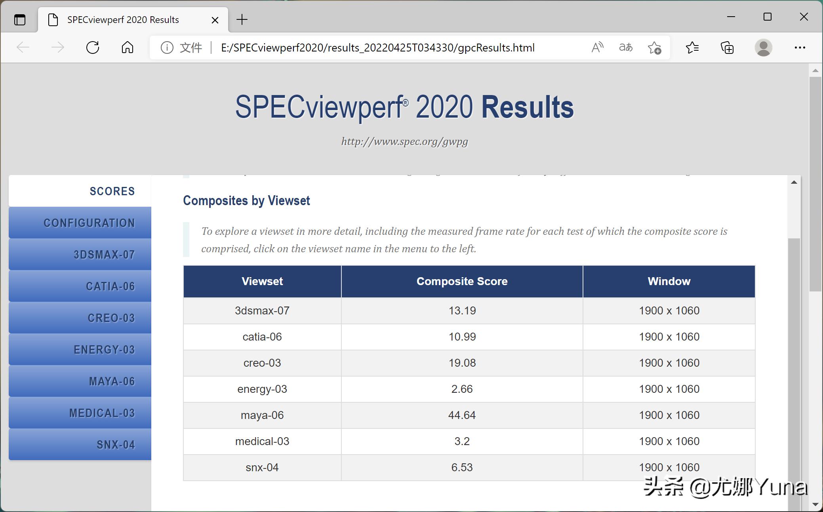Screen dimensions: 823x512
Task: Click the spec.org/gwpg link
Action: click(x=404, y=141)
